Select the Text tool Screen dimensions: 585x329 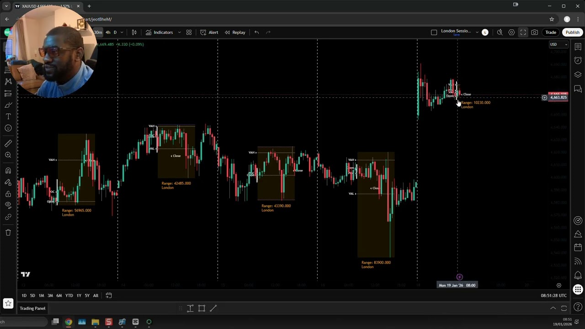pyautogui.click(x=8, y=117)
